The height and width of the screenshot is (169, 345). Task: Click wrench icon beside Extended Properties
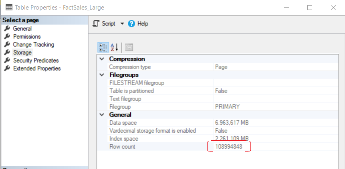[7, 69]
